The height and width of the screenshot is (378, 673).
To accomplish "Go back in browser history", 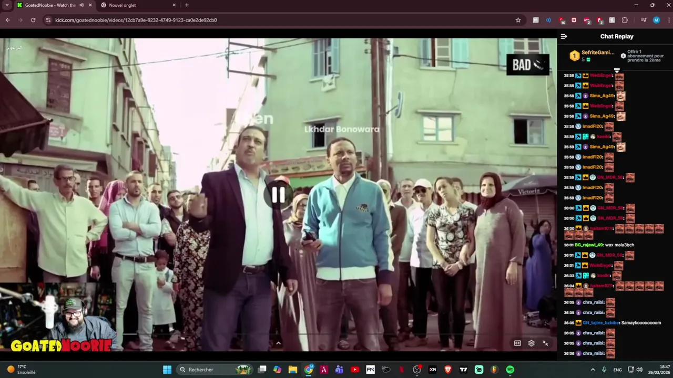I will [7, 20].
